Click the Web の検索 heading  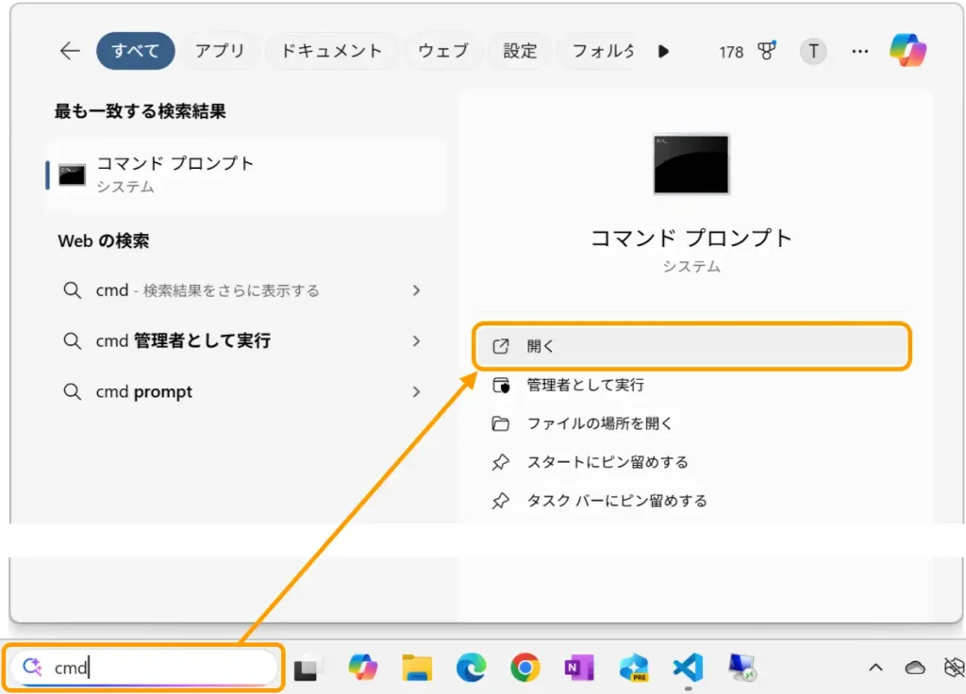pos(104,240)
